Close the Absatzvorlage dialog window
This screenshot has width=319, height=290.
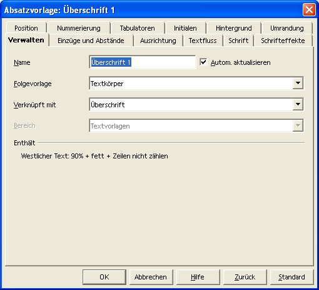coord(309,10)
